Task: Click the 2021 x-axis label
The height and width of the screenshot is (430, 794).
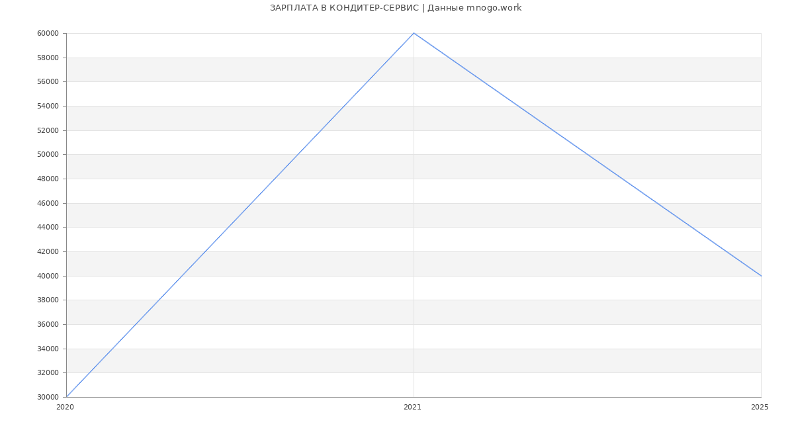Action: [412, 408]
